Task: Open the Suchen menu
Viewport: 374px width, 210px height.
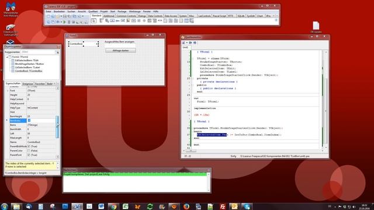Action: [x=71, y=12]
